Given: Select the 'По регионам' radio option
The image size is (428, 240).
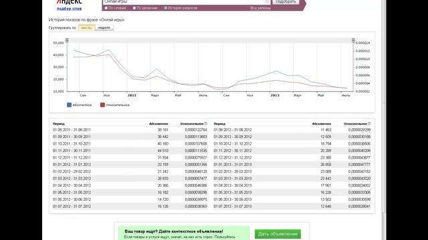Looking at the screenshot, I should [134, 8].
